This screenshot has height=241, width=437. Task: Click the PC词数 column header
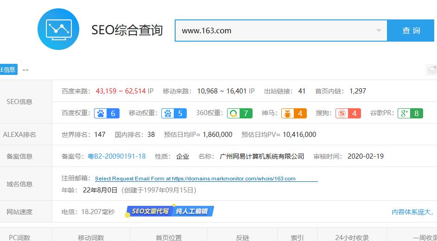(19, 237)
